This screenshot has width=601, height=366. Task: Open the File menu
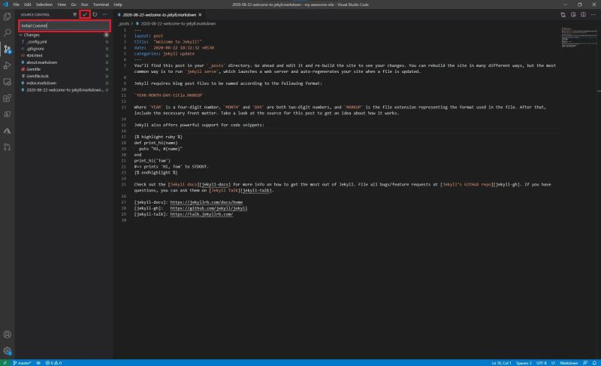tap(16, 5)
